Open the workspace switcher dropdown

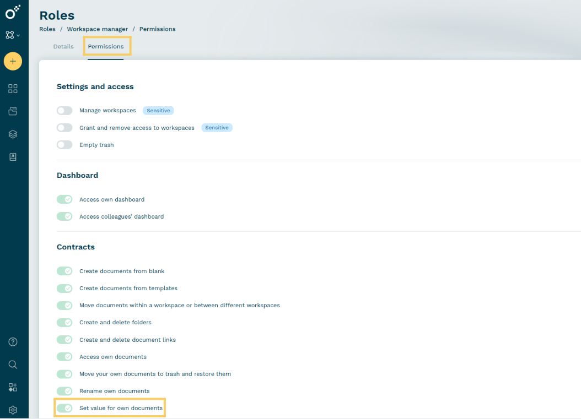(x=13, y=35)
